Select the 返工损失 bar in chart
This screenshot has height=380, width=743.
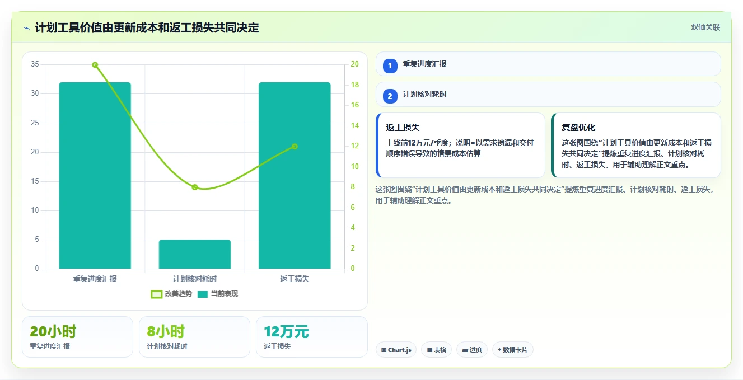tap(295, 176)
